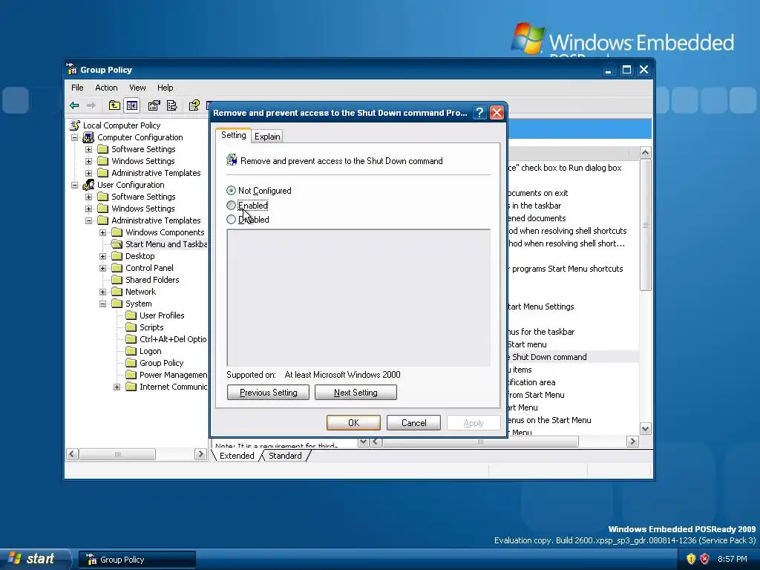Switch to the Extended view tab
The image size is (760, 570).
(x=237, y=456)
